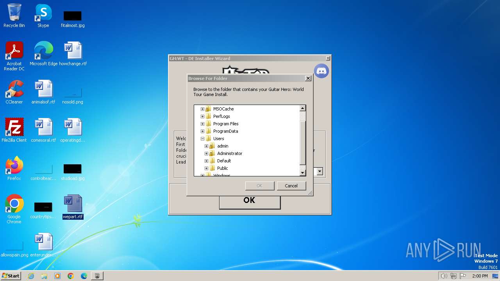The height and width of the screenshot is (281, 500).
Task: Select wepart.rtf desktop file
Action: click(x=73, y=207)
